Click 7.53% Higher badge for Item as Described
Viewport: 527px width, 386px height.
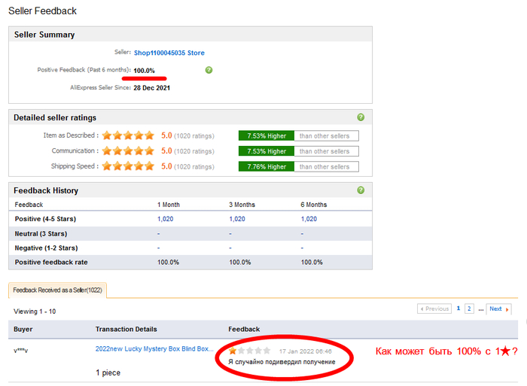267,135
